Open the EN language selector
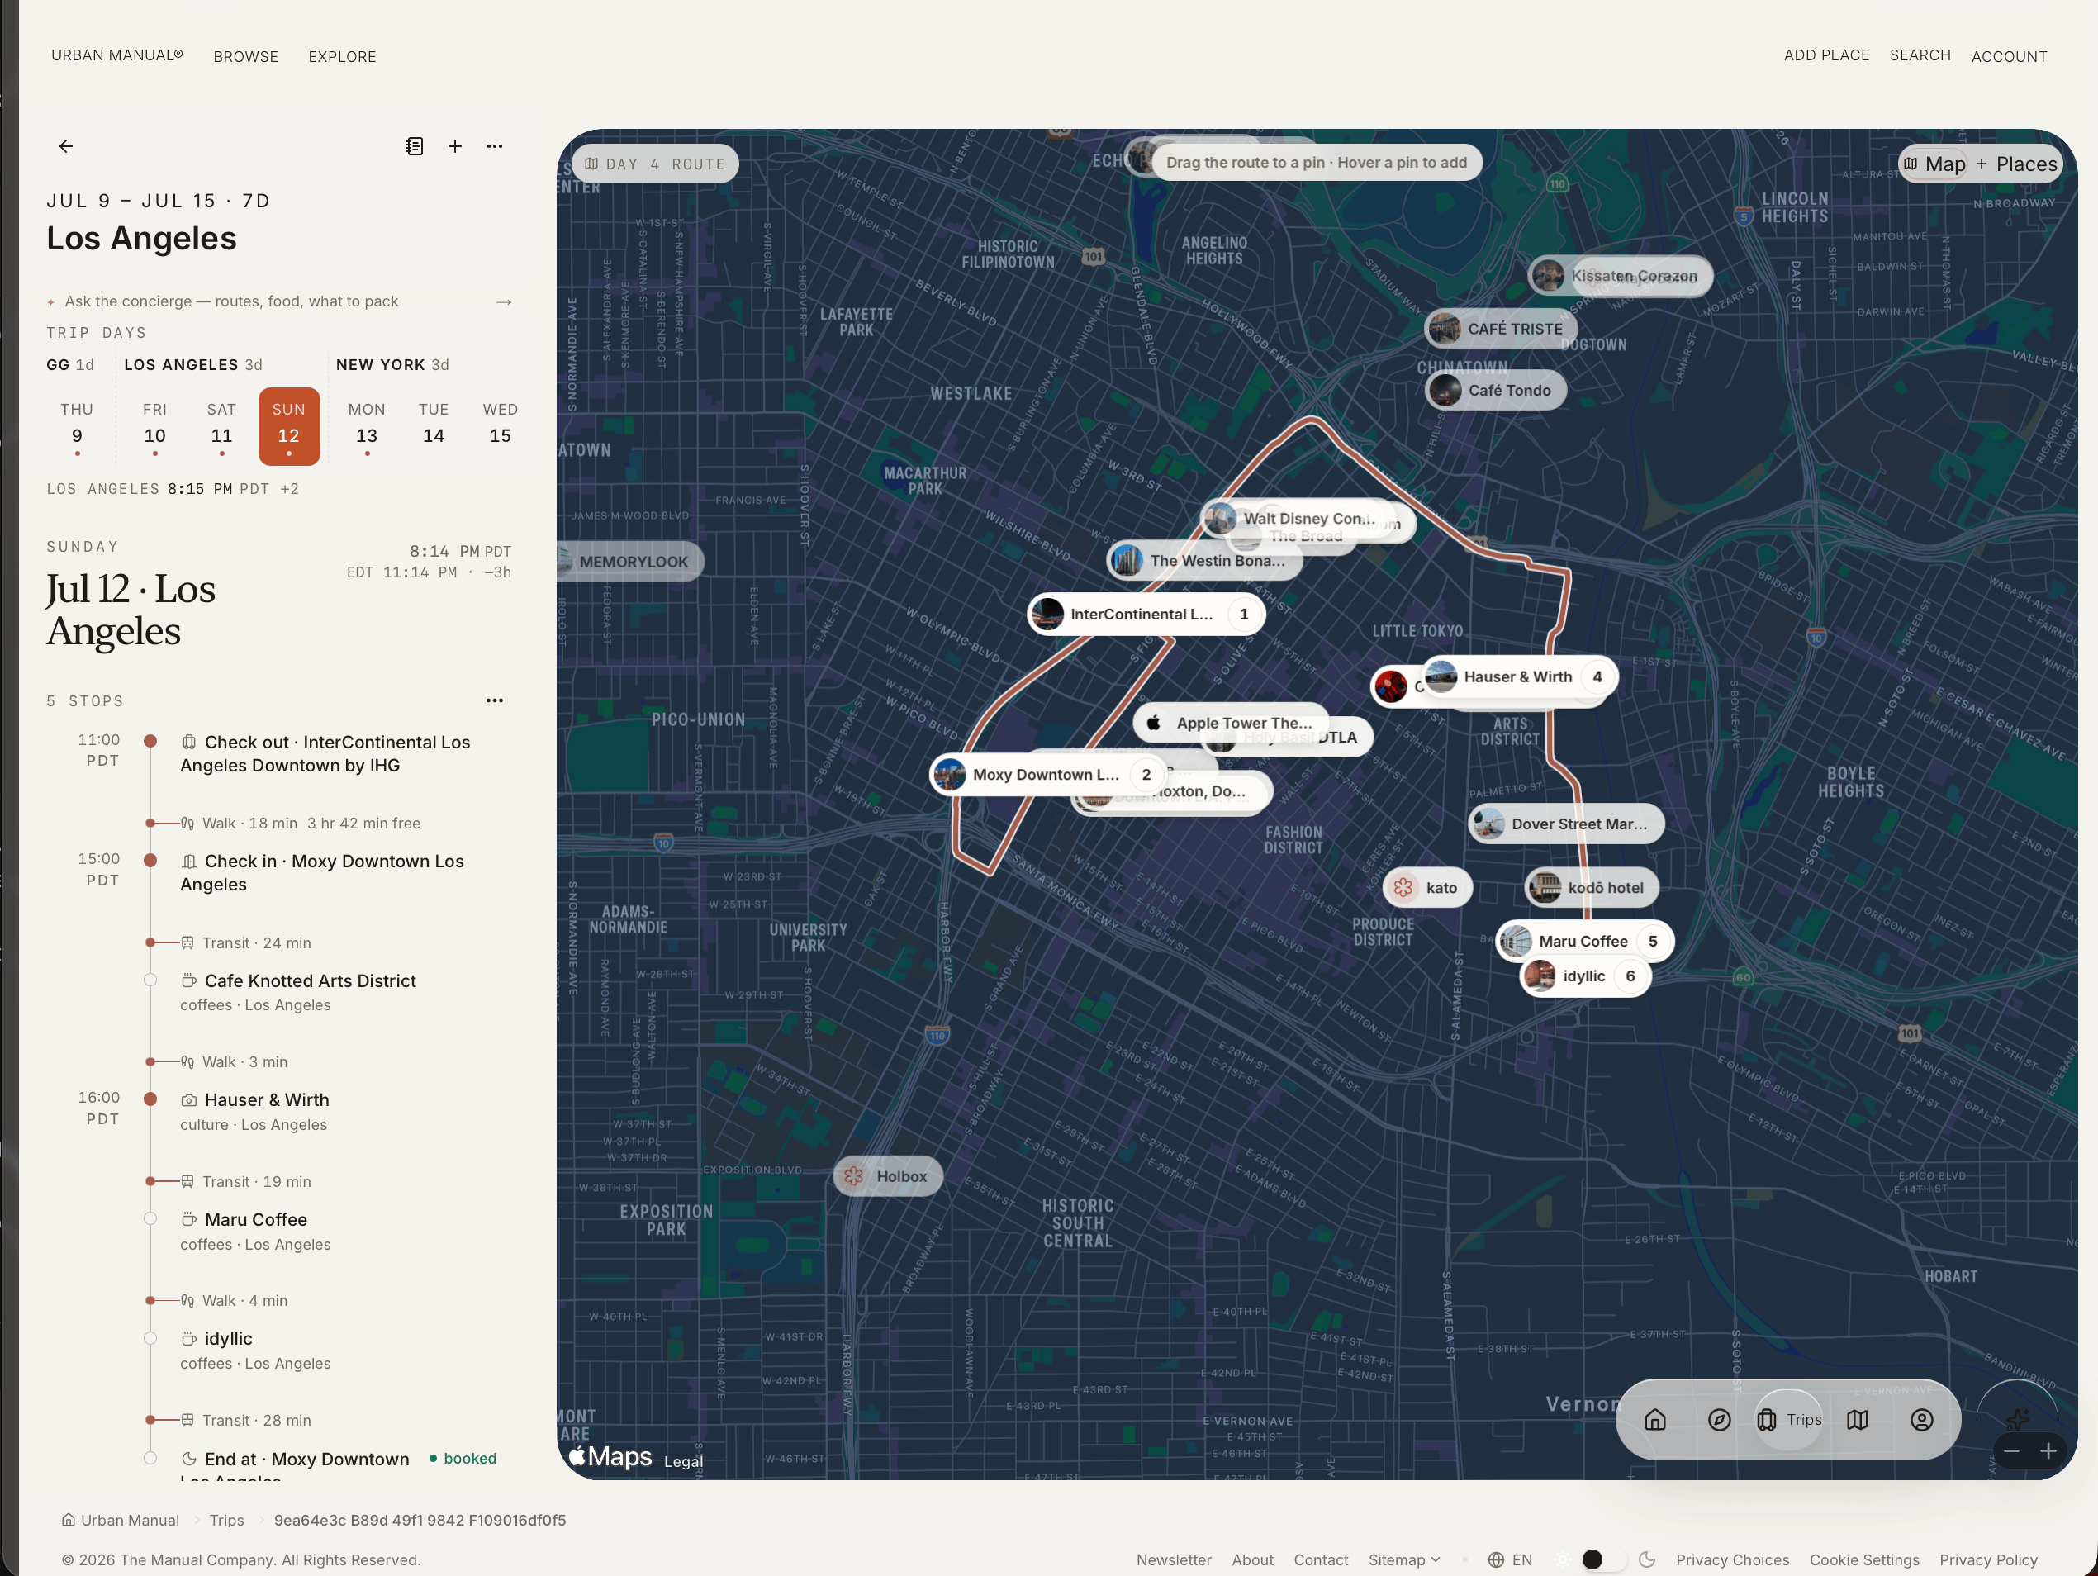 [x=1510, y=1559]
